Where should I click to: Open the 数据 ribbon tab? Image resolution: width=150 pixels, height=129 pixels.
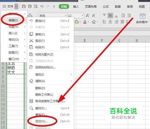point(118,7)
